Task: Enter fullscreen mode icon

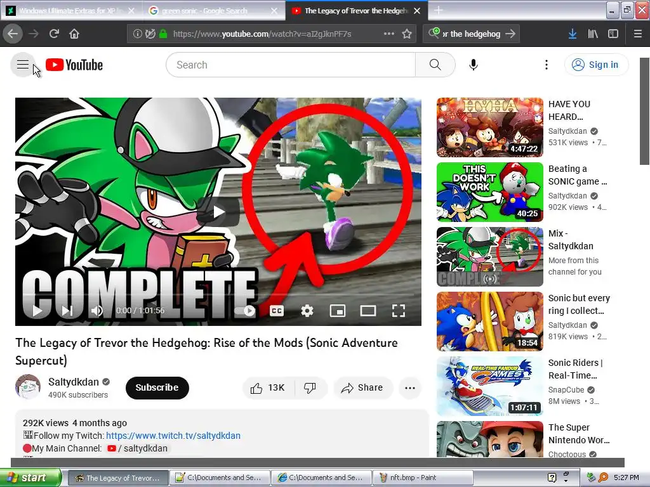Action: click(399, 311)
